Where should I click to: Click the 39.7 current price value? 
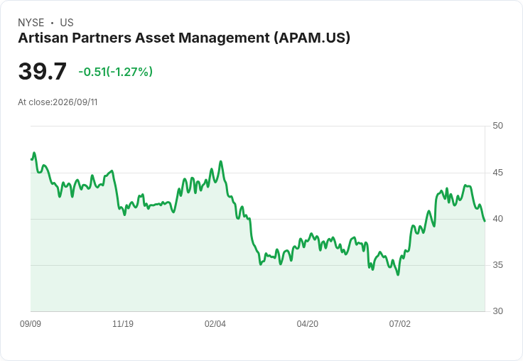[x=43, y=71]
